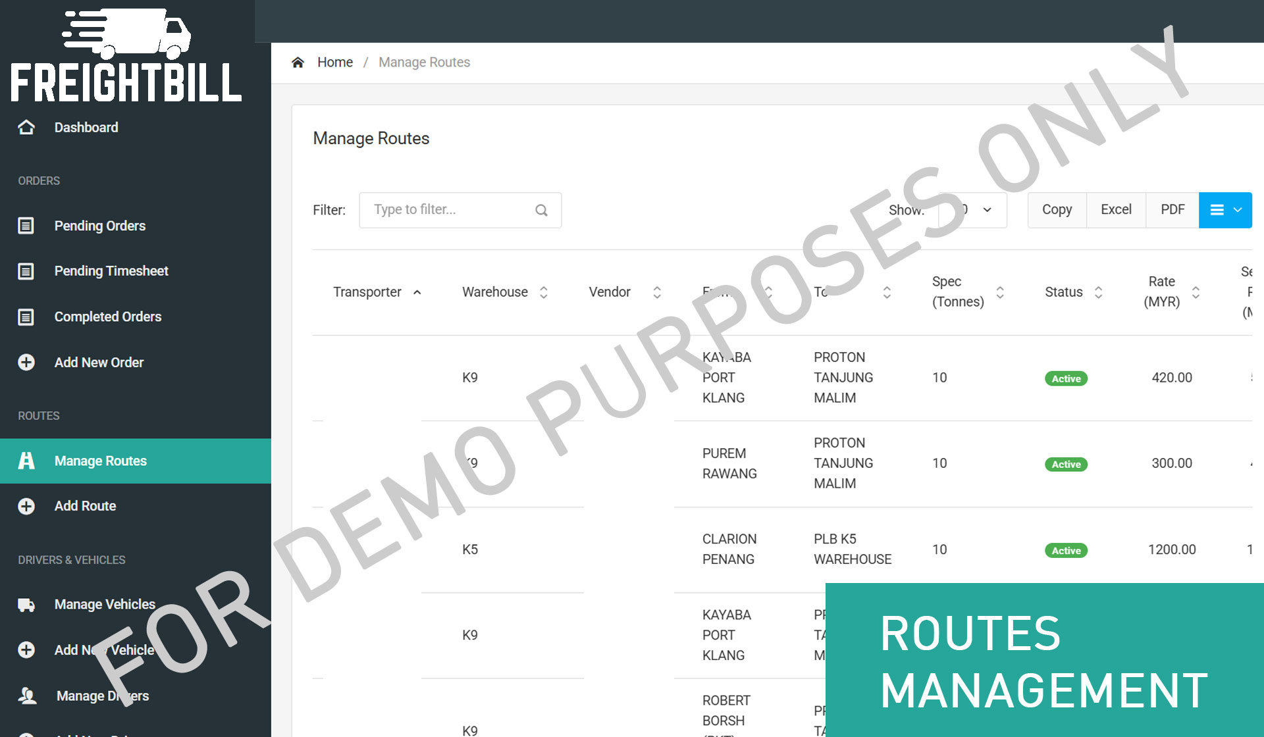Click K5 warehouse cell
The image size is (1264, 737).
(x=470, y=549)
